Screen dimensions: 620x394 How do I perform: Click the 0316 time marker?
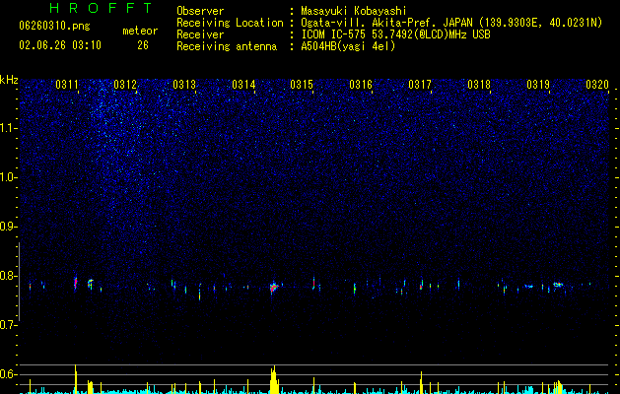(x=361, y=85)
